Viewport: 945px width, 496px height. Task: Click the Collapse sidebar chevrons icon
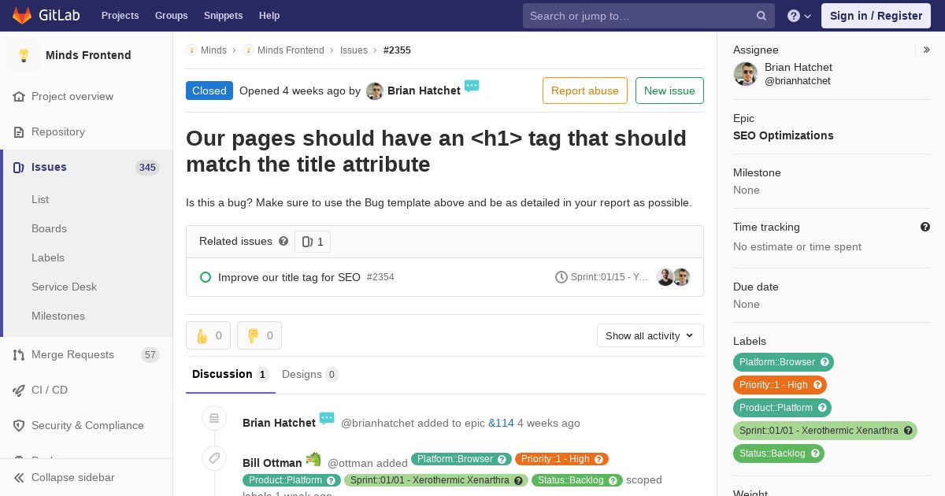[x=19, y=477]
